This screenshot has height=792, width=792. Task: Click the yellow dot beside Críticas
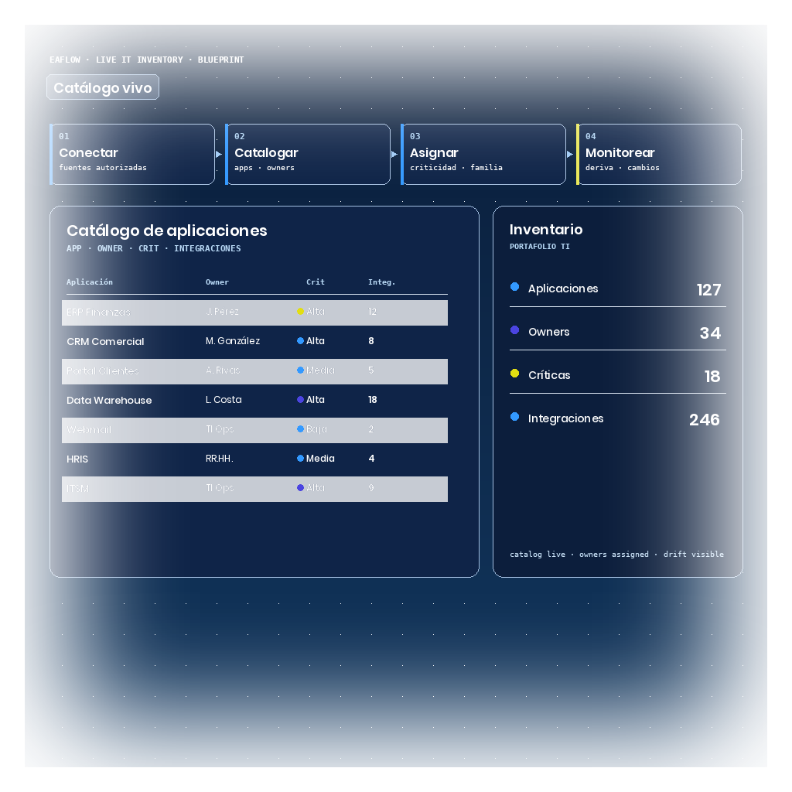pyautogui.click(x=514, y=374)
